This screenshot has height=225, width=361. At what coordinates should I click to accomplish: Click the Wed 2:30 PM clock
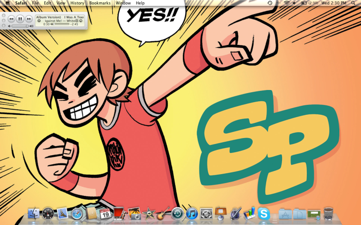(x=333, y=3)
